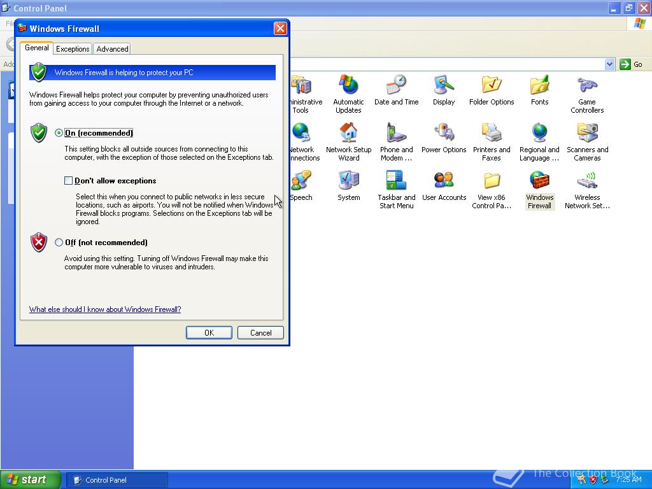Image resolution: width=652 pixels, height=489 pixels.
Task: Open the Display icon
Action: [x=444, y=85]
